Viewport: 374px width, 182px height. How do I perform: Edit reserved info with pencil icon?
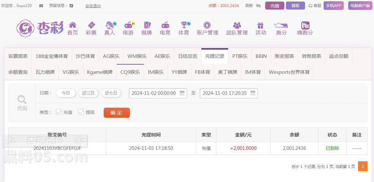pos(71,6)
